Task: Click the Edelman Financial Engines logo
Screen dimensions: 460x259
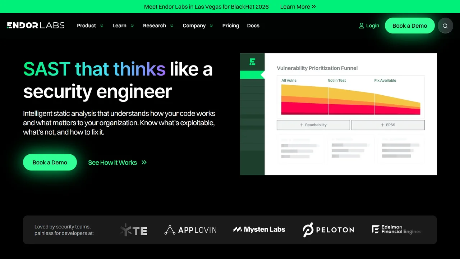Action: tap(396, 230)
